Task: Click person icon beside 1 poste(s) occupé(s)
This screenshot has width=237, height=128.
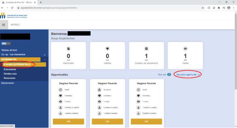Action: click(x=138, y=107)
